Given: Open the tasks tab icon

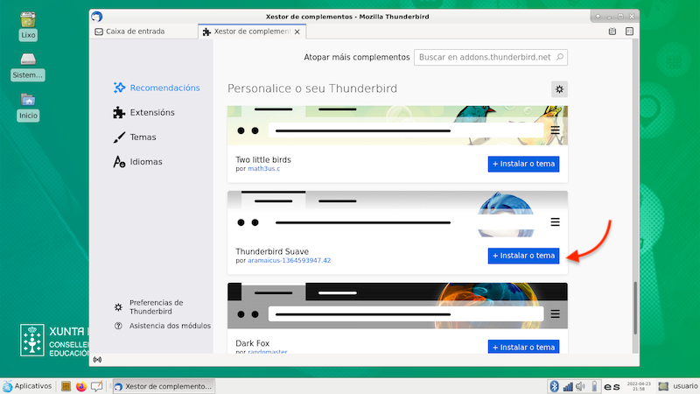Looking at the screenshot, I should pos(629,32).
